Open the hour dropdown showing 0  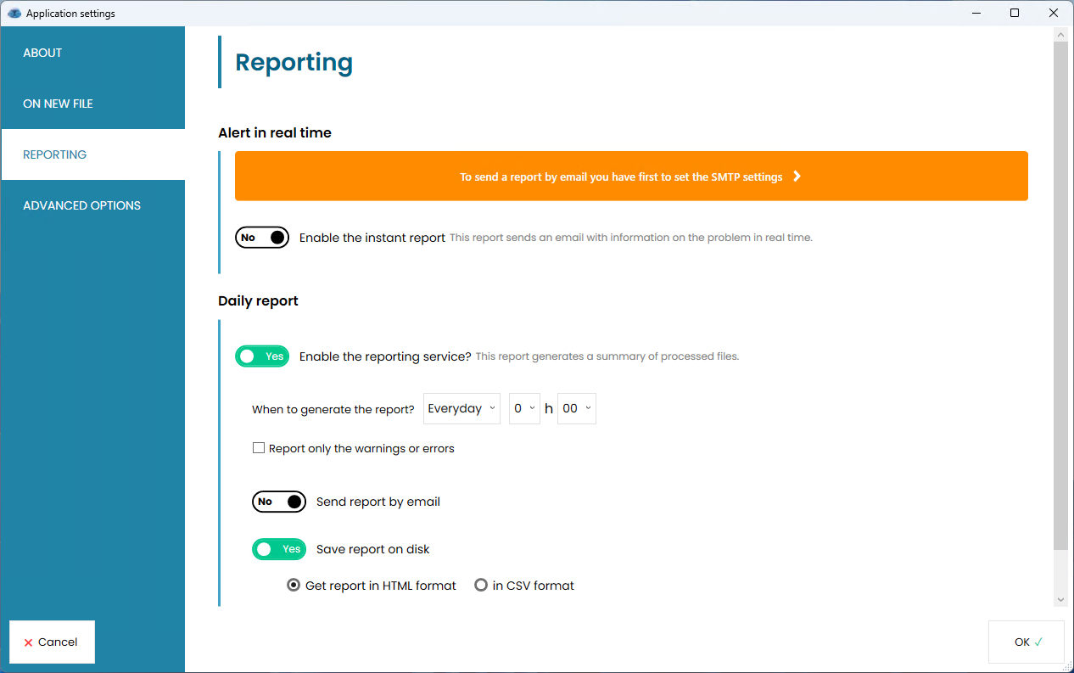(x=525, y=408)
